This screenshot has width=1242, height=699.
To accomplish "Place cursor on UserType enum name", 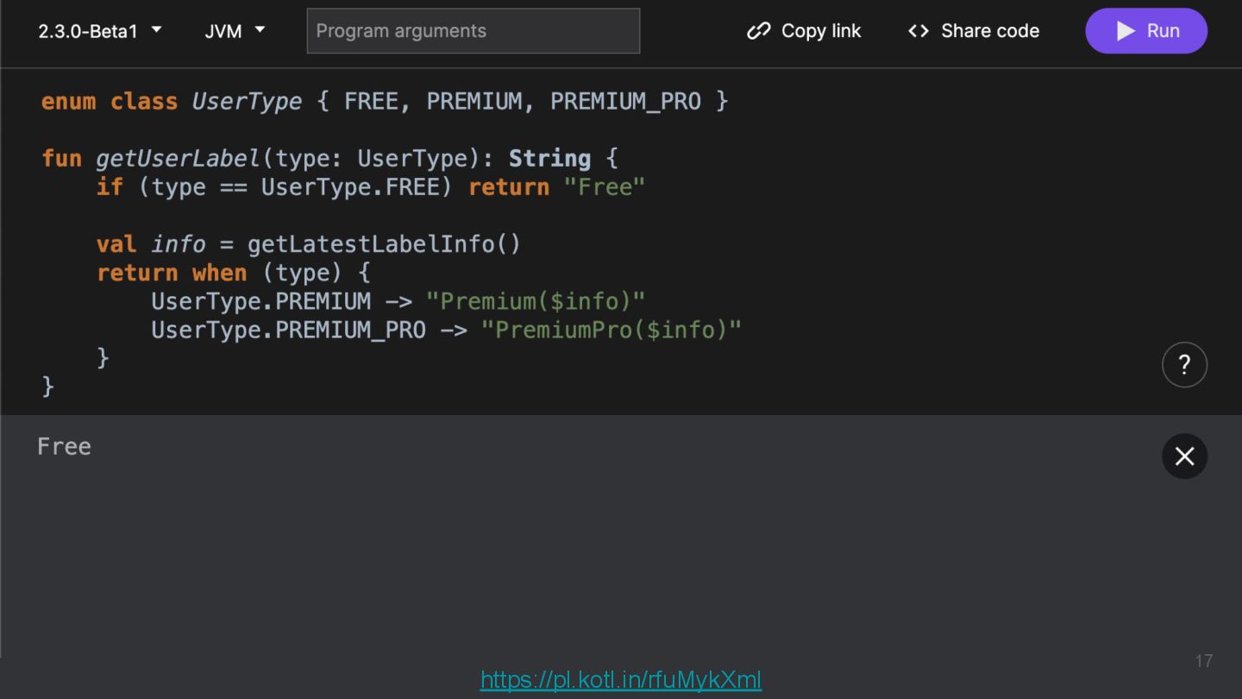I will 247,102.
